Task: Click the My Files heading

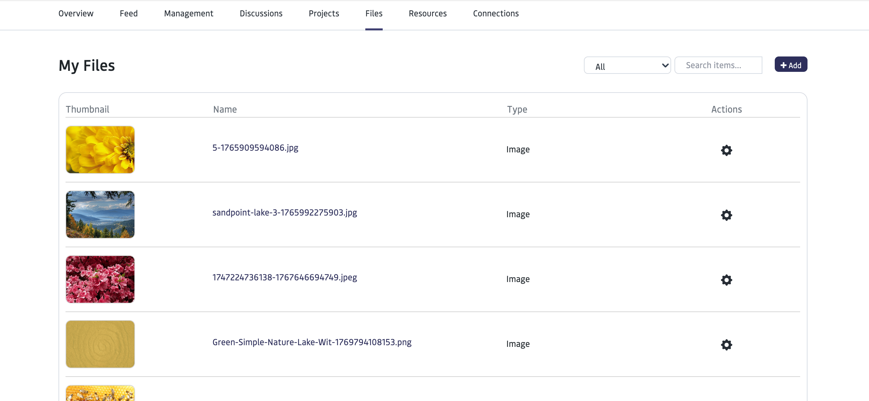Action: 87,65
